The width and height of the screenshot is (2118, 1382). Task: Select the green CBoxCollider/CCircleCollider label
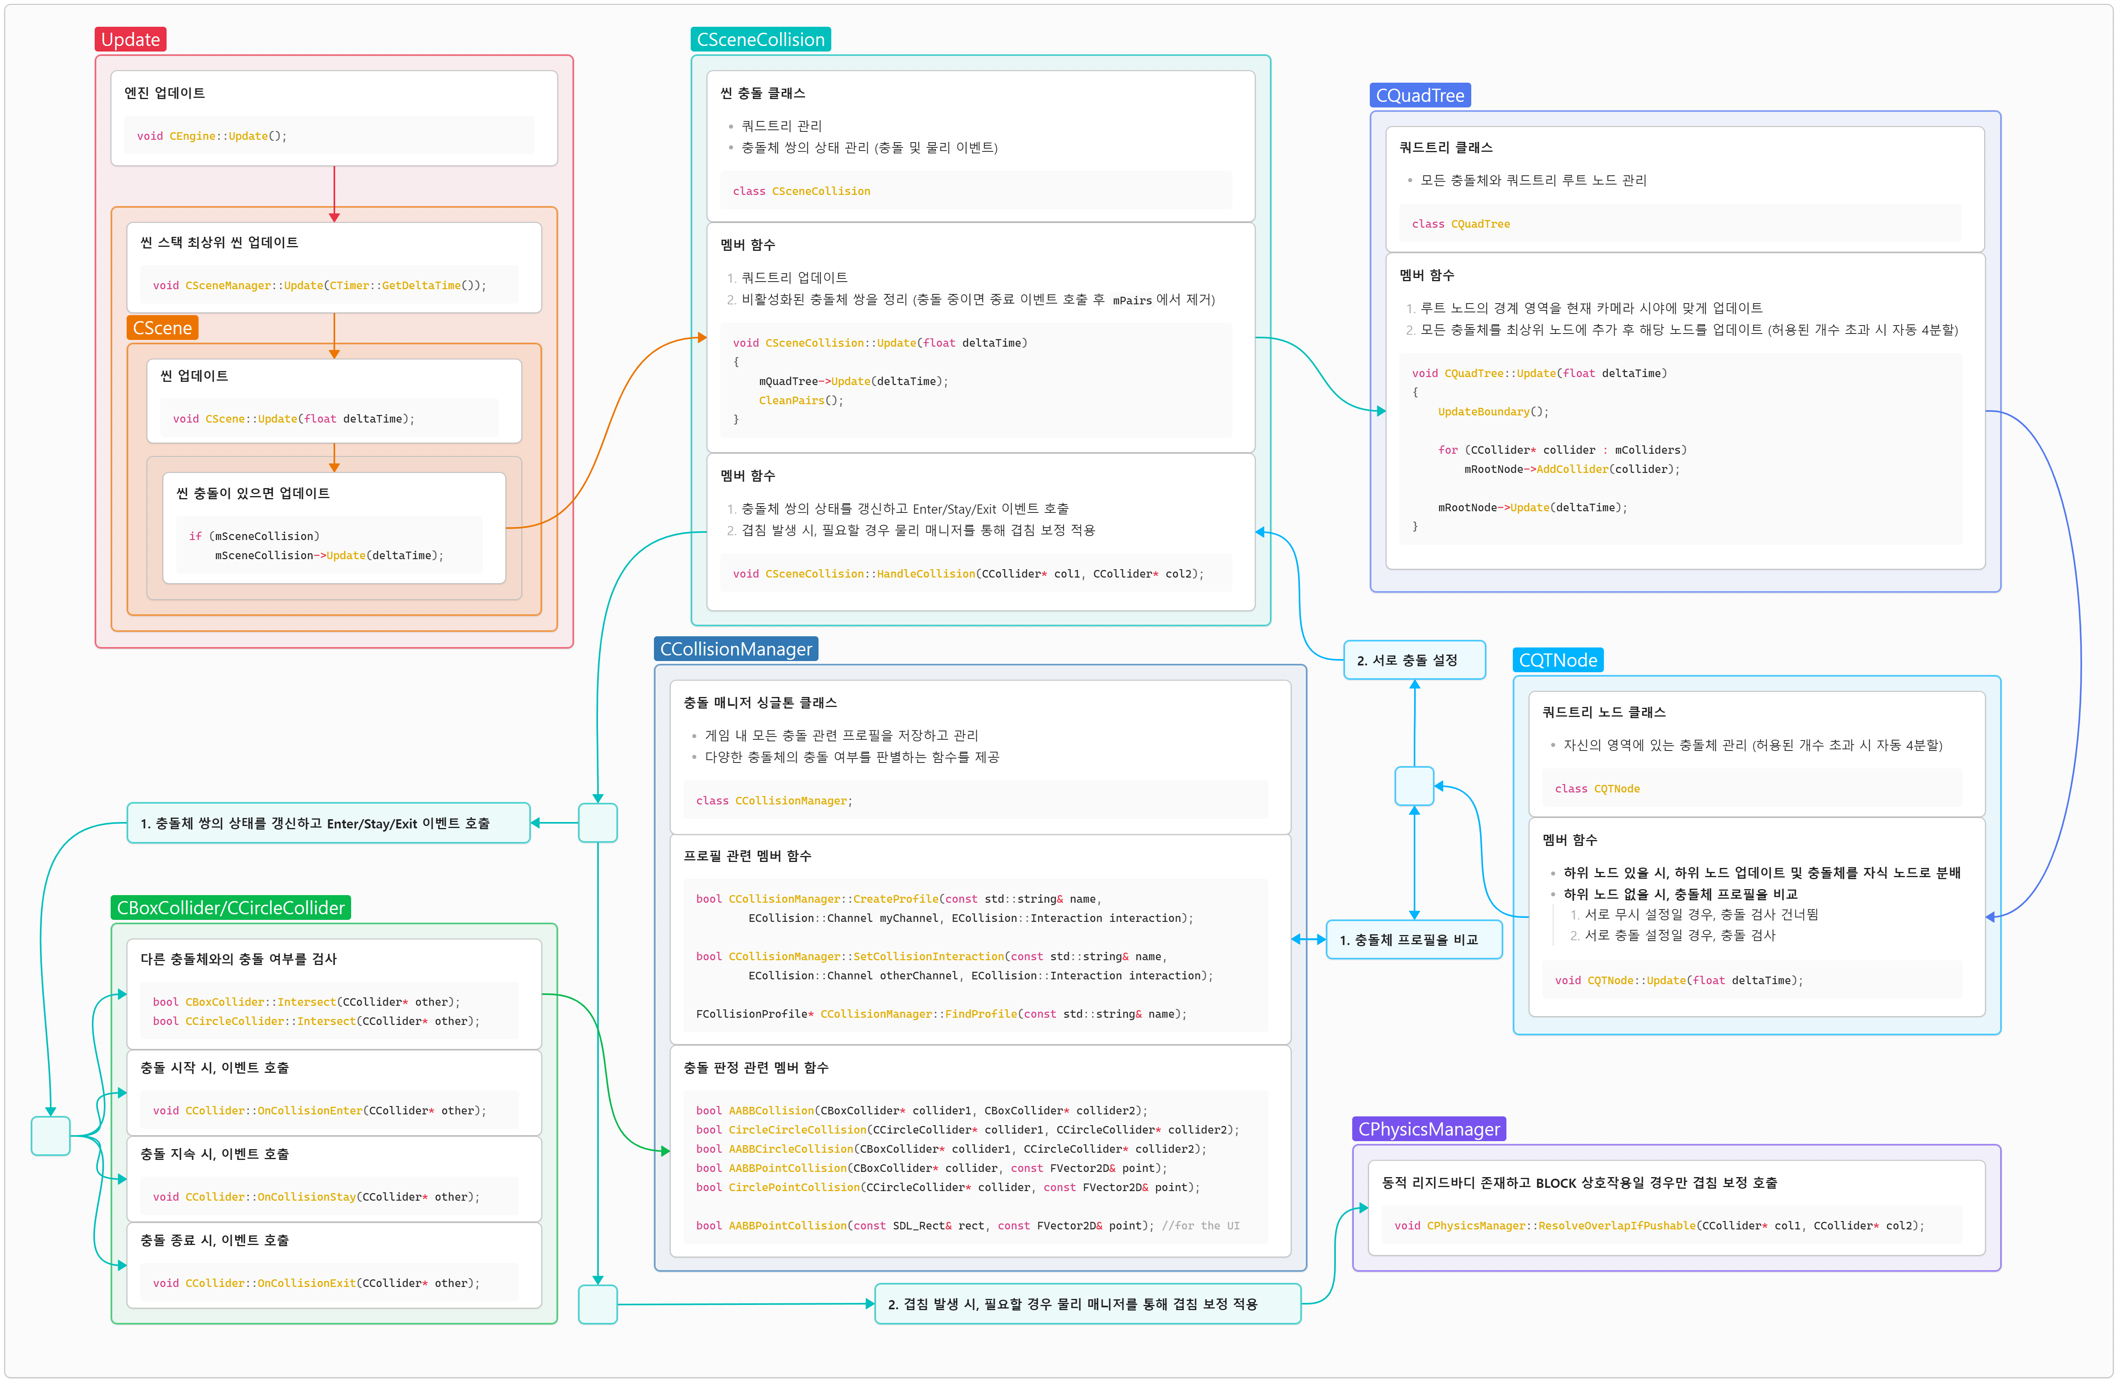coord(230,908)
